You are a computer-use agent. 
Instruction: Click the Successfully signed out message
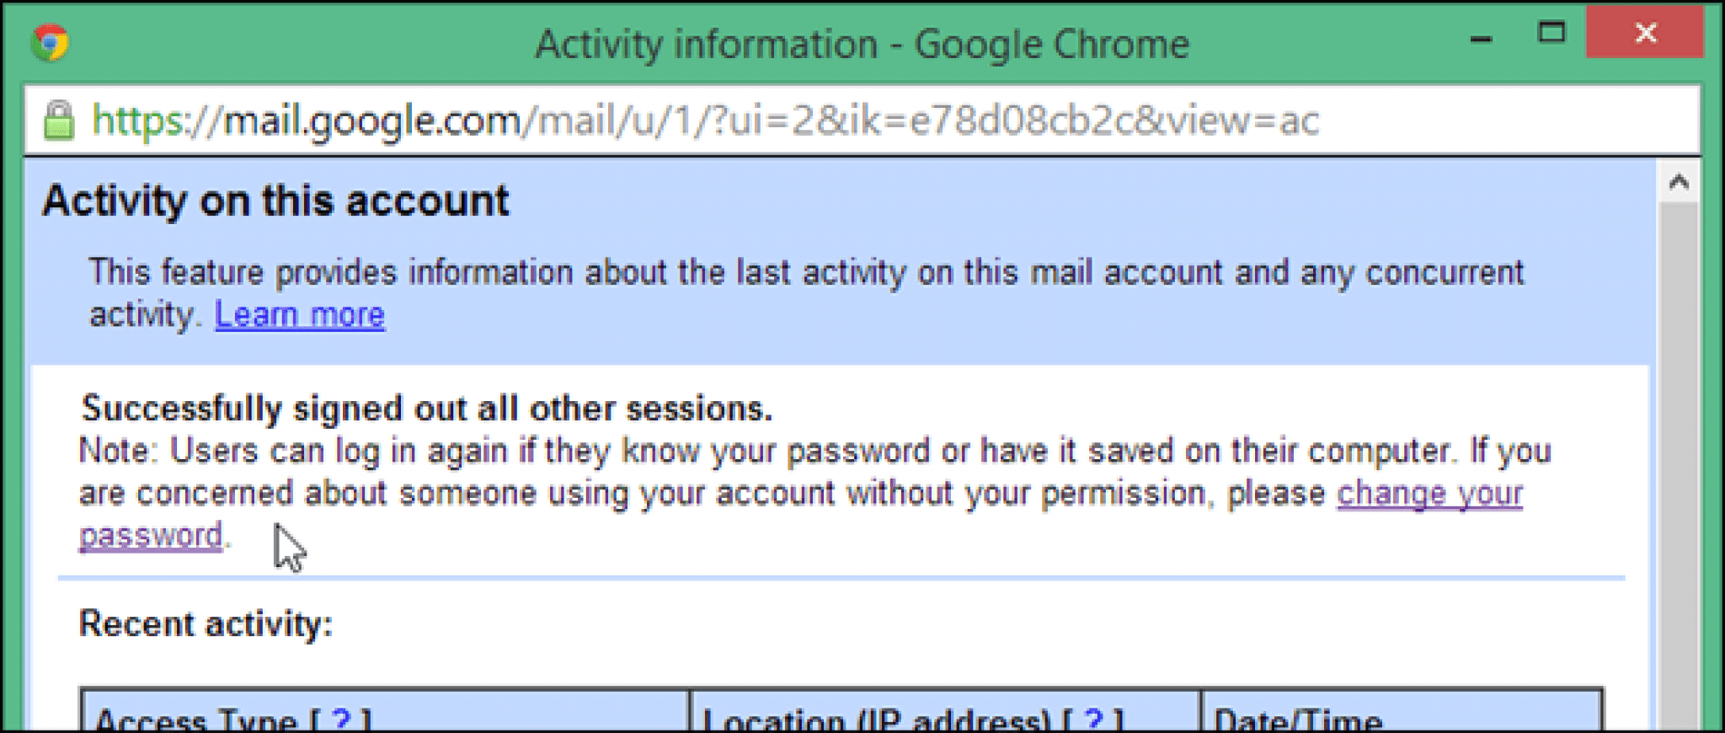point(426,409)
